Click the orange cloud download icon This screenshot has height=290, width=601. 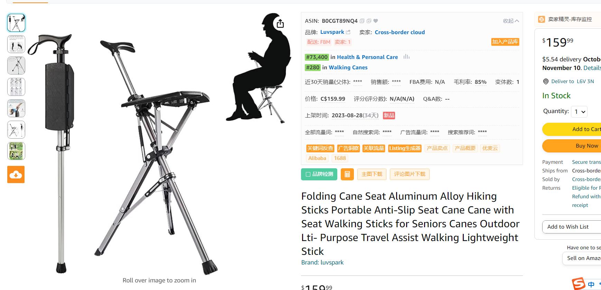click(16, 174)
